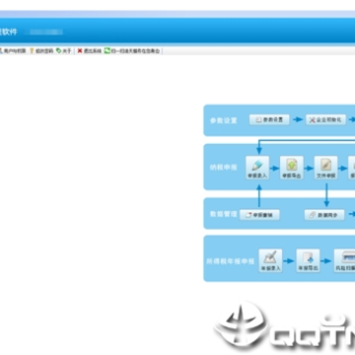Click 退出系统 with the red X icon
The width and height of the screenshot is (355, 355).
pyautogui.click(x=90, y=51)
